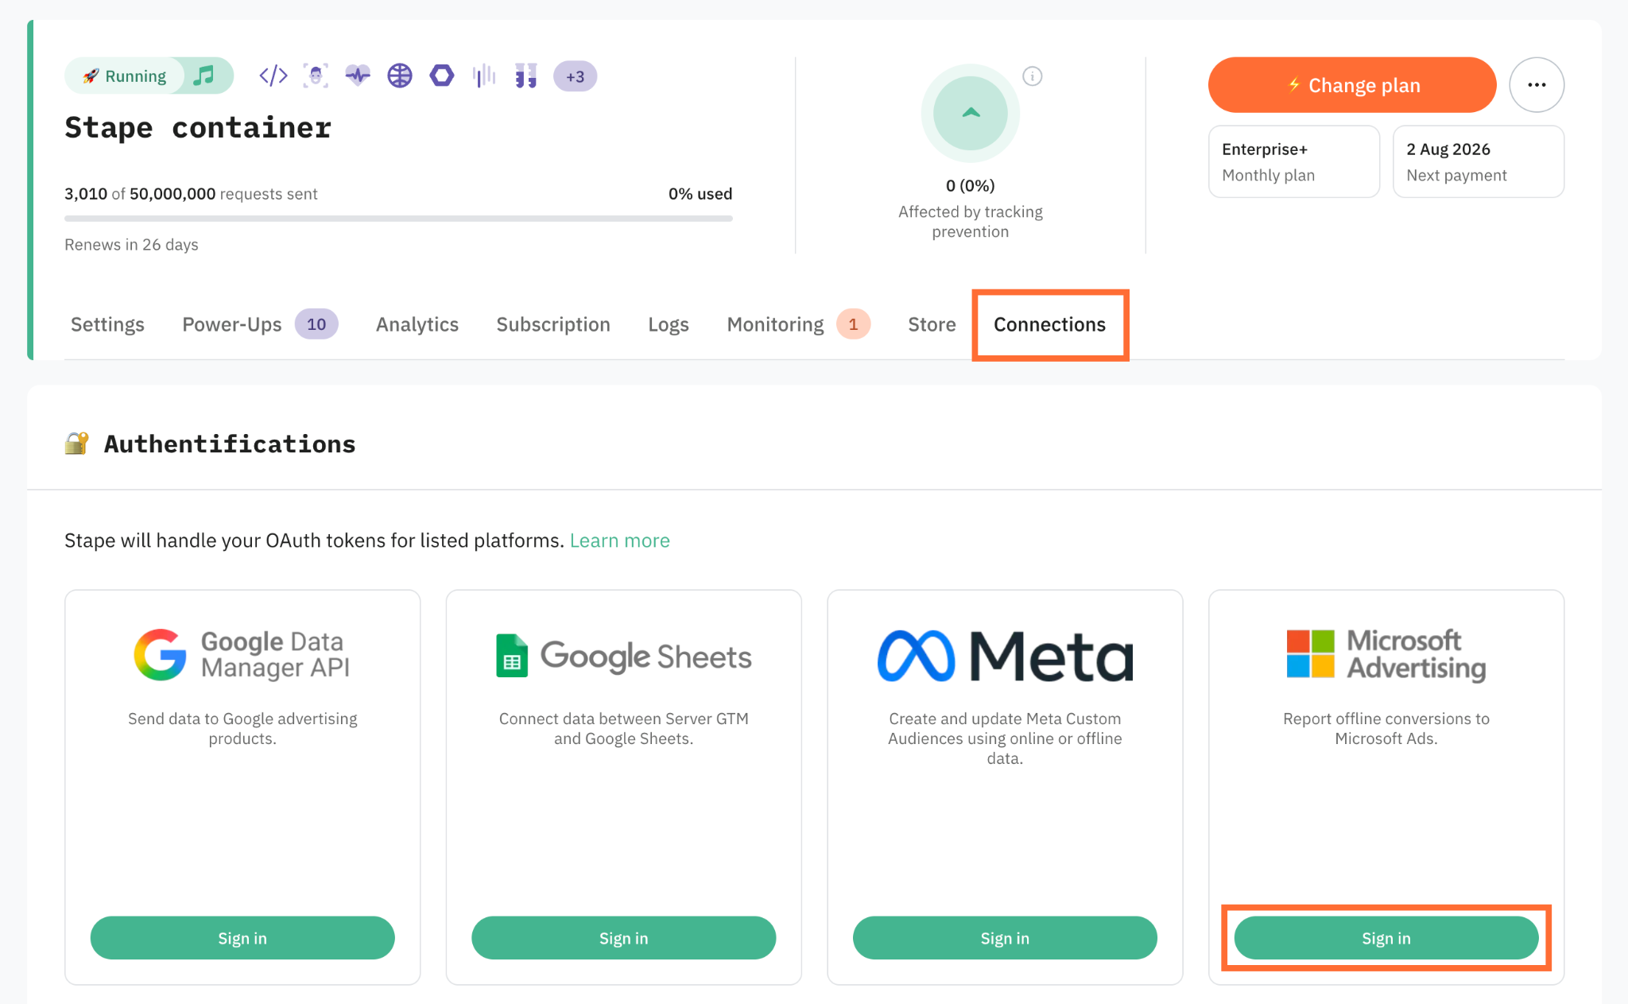Click the Enterprise+ Monthly plan card
The width and height of the screenshot is (1628, 1004).
click(1294, 161)
